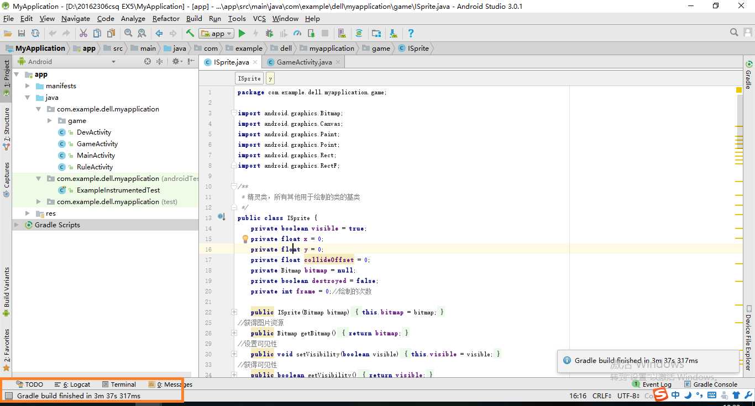Open DevActivity class in project tree
The height and width of the screenshot is (406, 755).
(x=94, y=132)
